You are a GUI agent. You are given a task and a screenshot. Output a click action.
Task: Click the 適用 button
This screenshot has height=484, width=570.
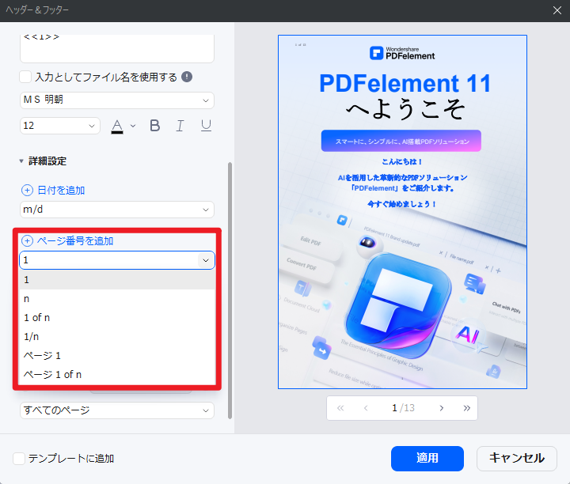click(427, 458)
